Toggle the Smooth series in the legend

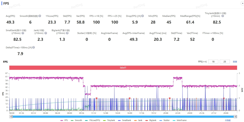pos(76,120)
